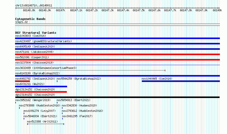Click the blue bar under nsv6031211 (Wu2021)

[x=41, y=87]
